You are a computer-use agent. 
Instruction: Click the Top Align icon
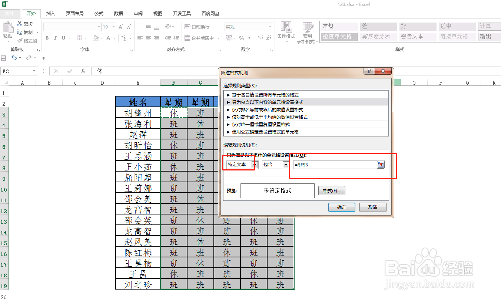[140, 26]
